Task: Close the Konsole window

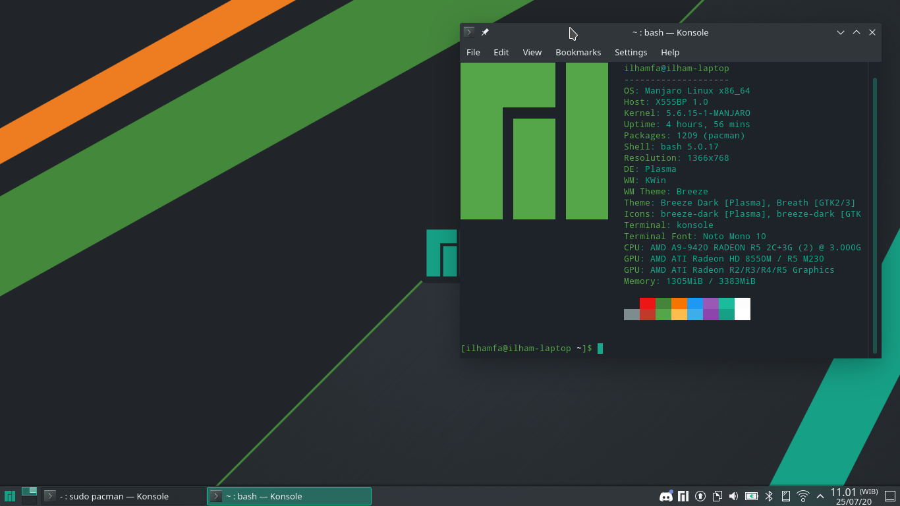Action: click(x=872, y=32)
